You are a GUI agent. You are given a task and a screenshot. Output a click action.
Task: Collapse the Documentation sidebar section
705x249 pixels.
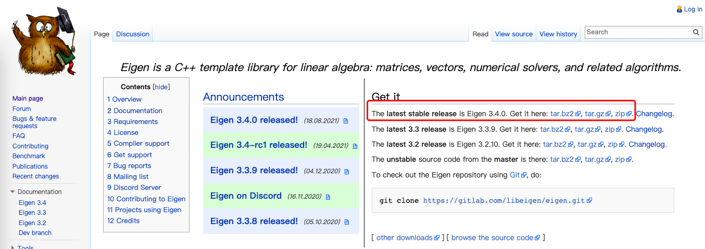(x=13, y=192)
